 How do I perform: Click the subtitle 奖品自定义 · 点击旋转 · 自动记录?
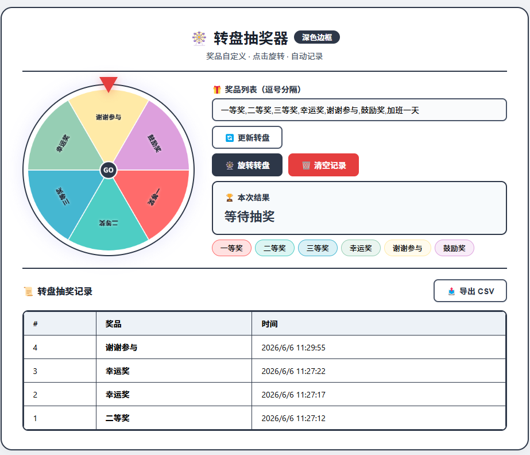(264, 56)
